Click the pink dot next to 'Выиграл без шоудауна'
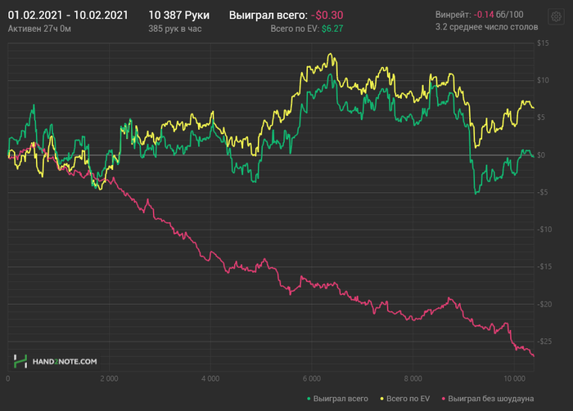Screen dimensions: 573x411 point(444,399)
